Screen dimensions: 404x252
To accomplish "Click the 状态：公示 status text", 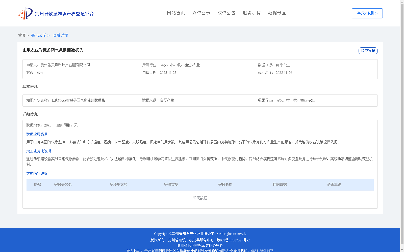I will 35,73.
